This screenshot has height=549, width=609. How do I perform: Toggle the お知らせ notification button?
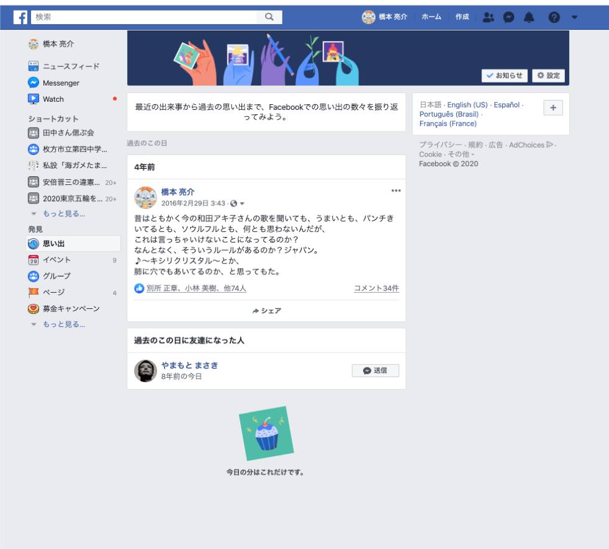(x=504, y=76)
